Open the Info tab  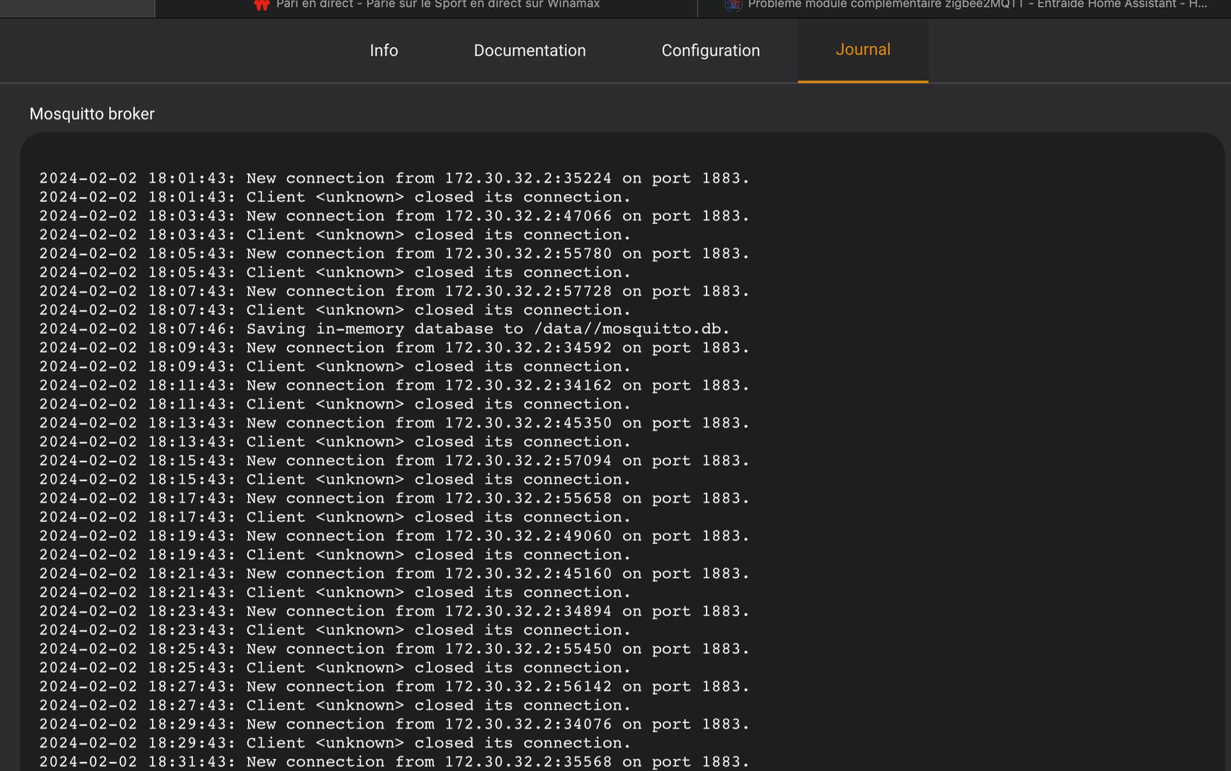[x=383, y=50]
